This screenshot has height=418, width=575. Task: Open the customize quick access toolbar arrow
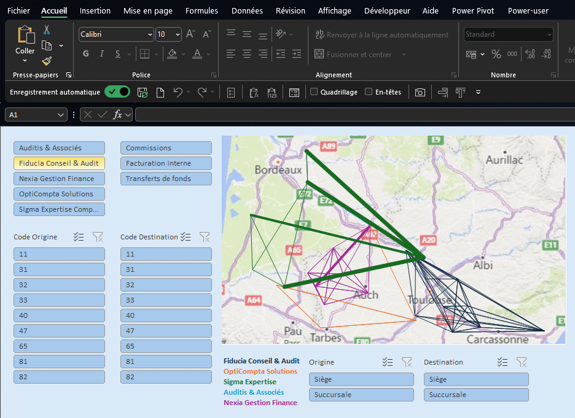point(478,92)
